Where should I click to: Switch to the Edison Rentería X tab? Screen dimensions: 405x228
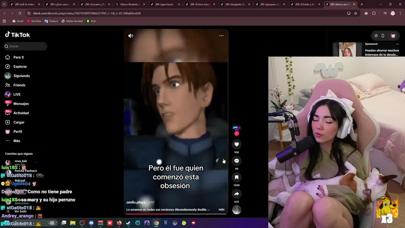pyautogui.click(x=130, y=4)
